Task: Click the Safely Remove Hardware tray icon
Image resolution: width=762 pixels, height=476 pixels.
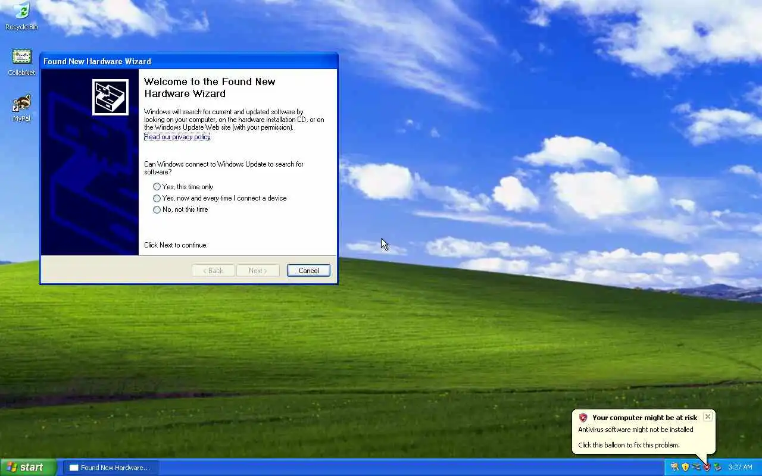Action: (x=718, y=467)
